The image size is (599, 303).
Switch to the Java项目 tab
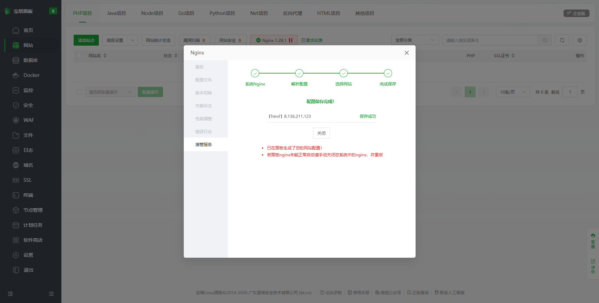(x=117, y=13)
